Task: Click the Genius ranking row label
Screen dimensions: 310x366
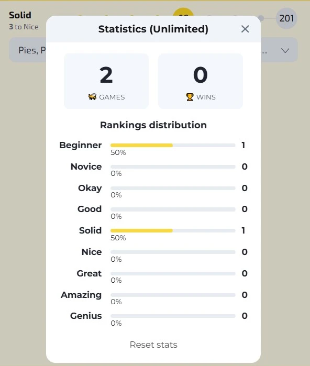Action: [86, 316]
